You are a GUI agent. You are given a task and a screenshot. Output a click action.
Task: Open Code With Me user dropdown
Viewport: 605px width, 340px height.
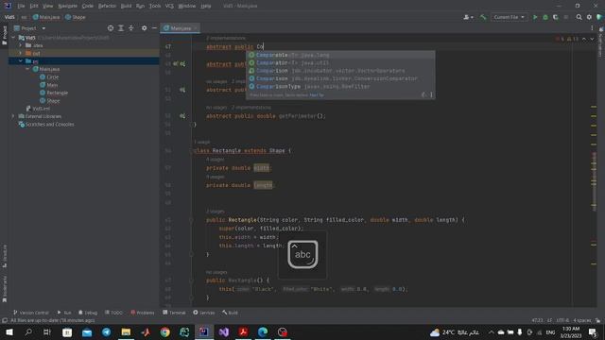point(468,17)
